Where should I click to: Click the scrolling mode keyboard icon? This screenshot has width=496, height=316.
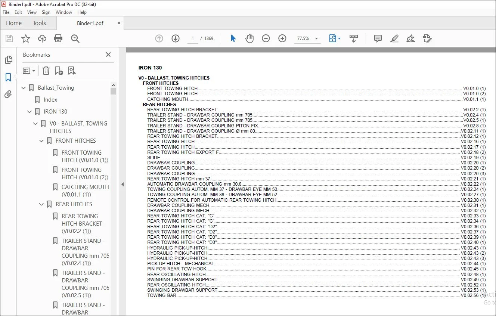[x=354, y=38]
